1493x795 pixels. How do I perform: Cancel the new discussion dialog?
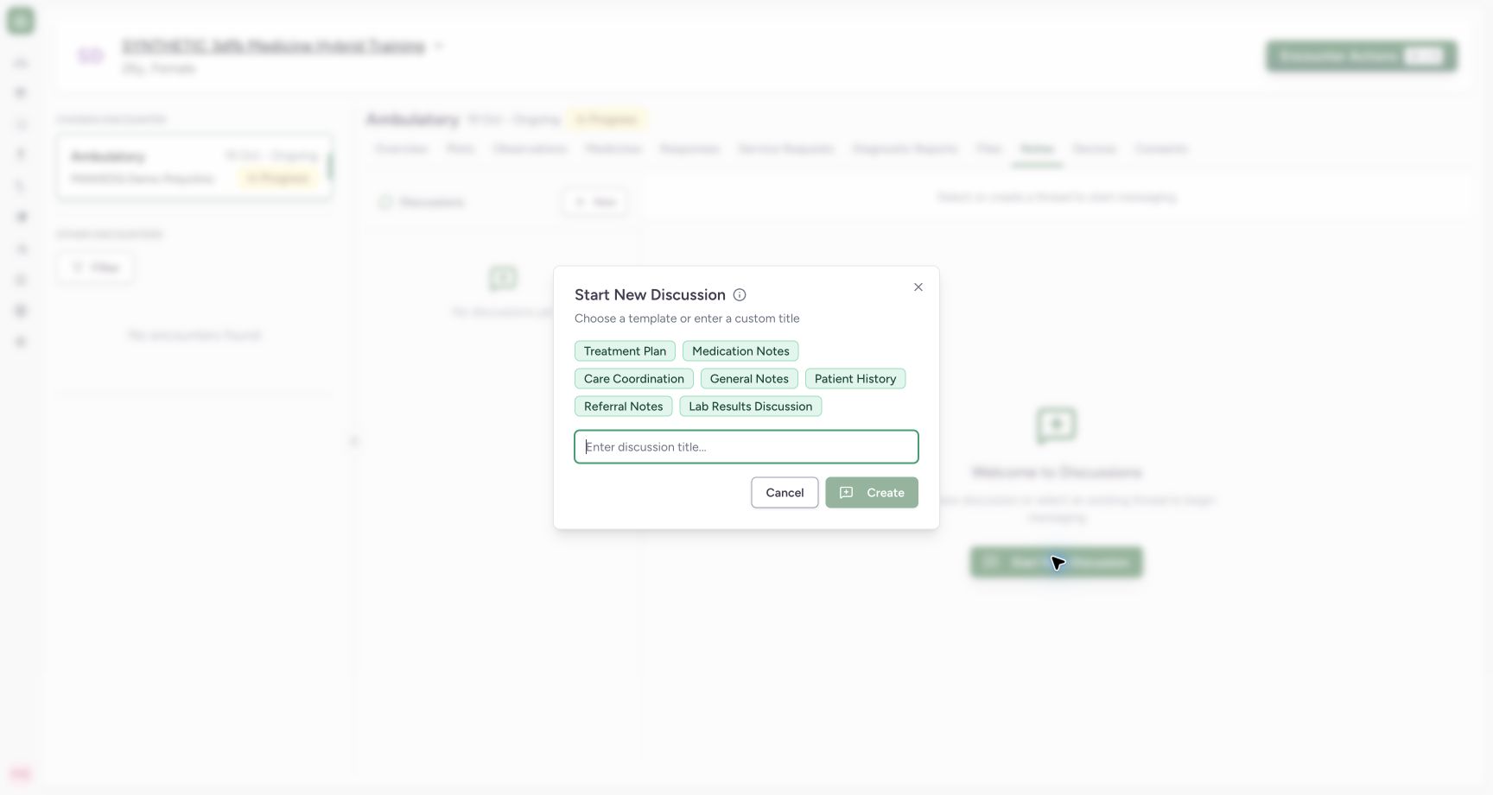point(785,493)
